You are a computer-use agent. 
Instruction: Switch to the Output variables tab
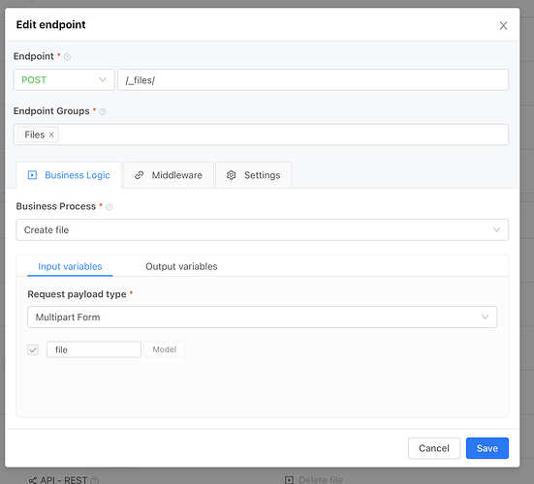pos(181,266)
